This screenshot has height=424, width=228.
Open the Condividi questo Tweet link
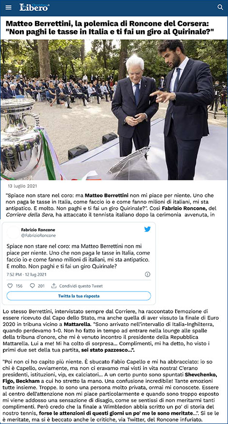coord(81,286)
